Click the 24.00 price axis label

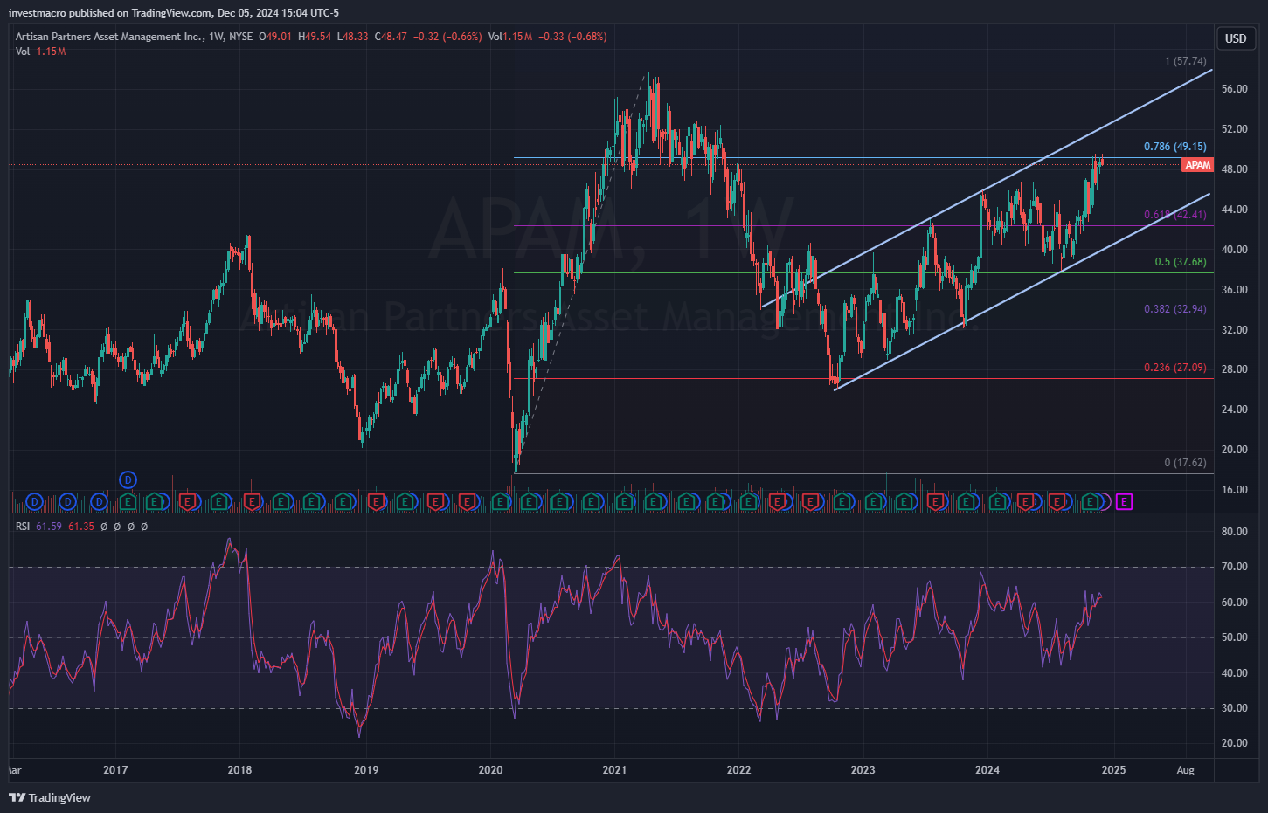[1235, 410]
